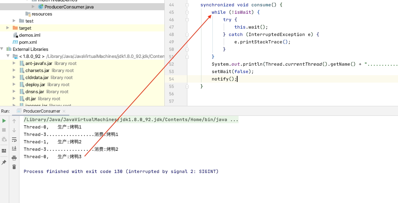The height and width of the screenshot is (203, 398).
Task: Clear all console output with trash icon
Action: point(14,167)
